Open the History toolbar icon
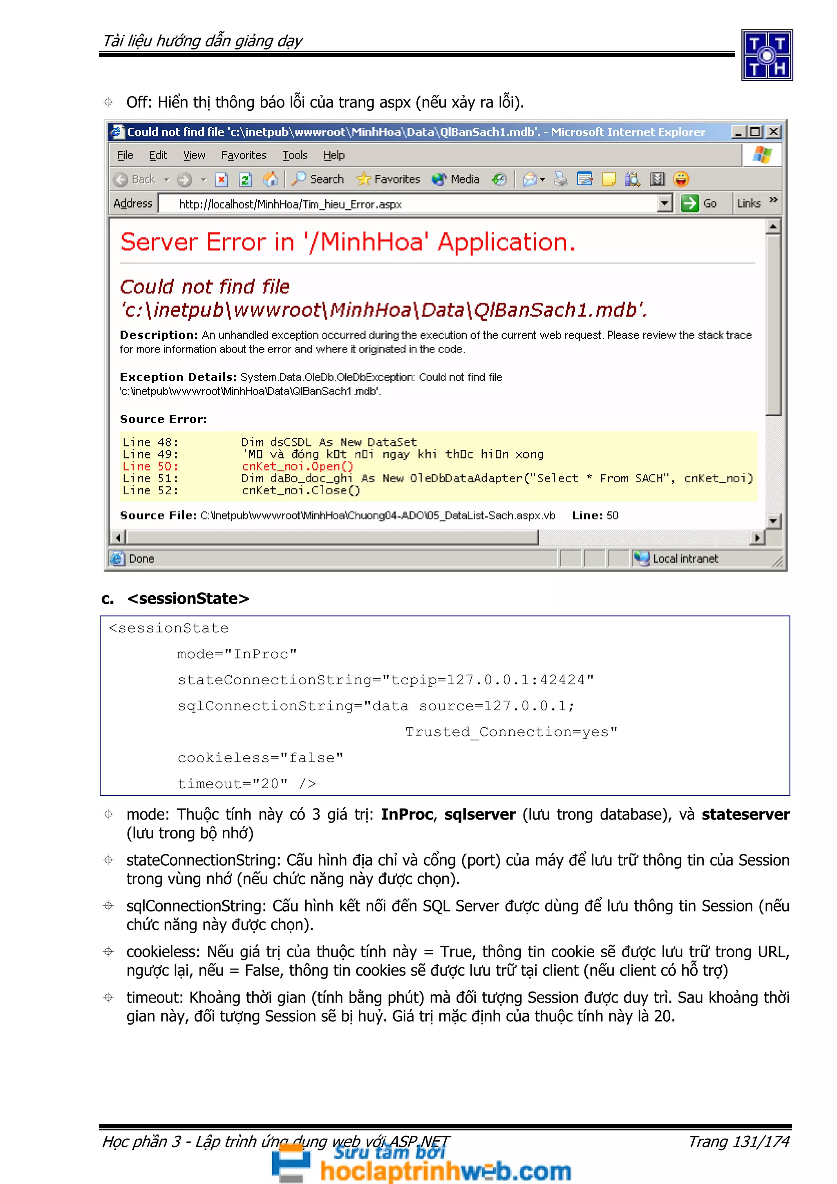This screenshot has width=837, height=1184. point(499,179)
